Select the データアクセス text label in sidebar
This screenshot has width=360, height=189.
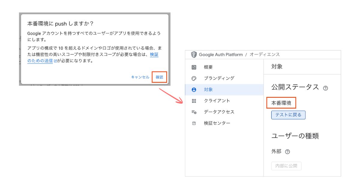219,112
